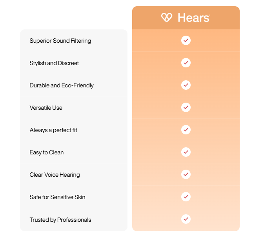Viewport: 264px width, 239px height.
Task: Click the checkmark for Stylish and Discreet
Action: pos(186,63)
